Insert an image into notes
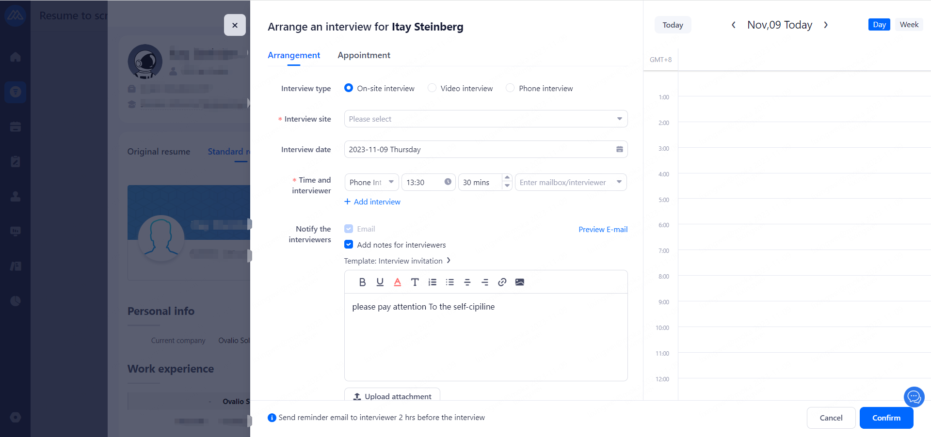Viewport: 931px width, 437px height. (519, 282)
